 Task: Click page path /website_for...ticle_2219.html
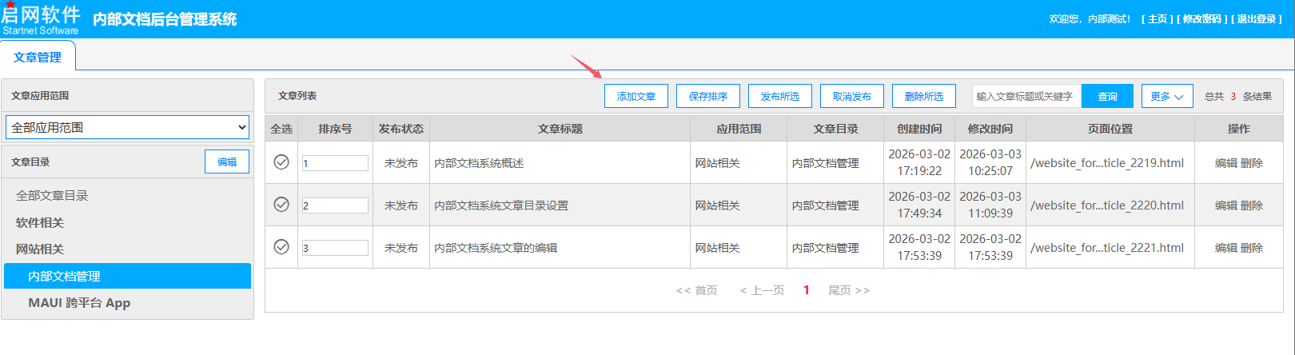point(1107,163)
